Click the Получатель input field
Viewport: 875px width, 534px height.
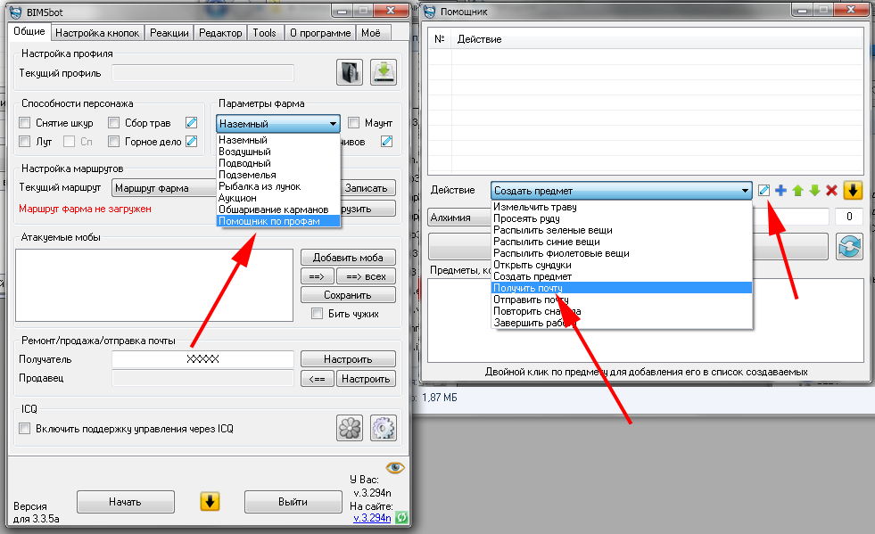[202, 359]
